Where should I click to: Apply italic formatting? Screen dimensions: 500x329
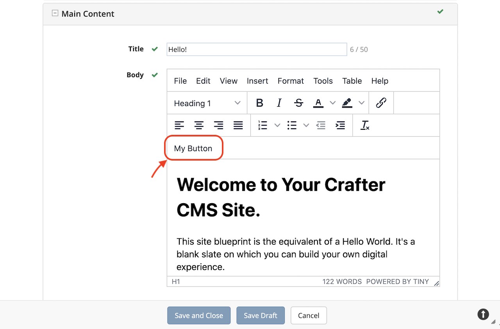[x=279, y=103]
